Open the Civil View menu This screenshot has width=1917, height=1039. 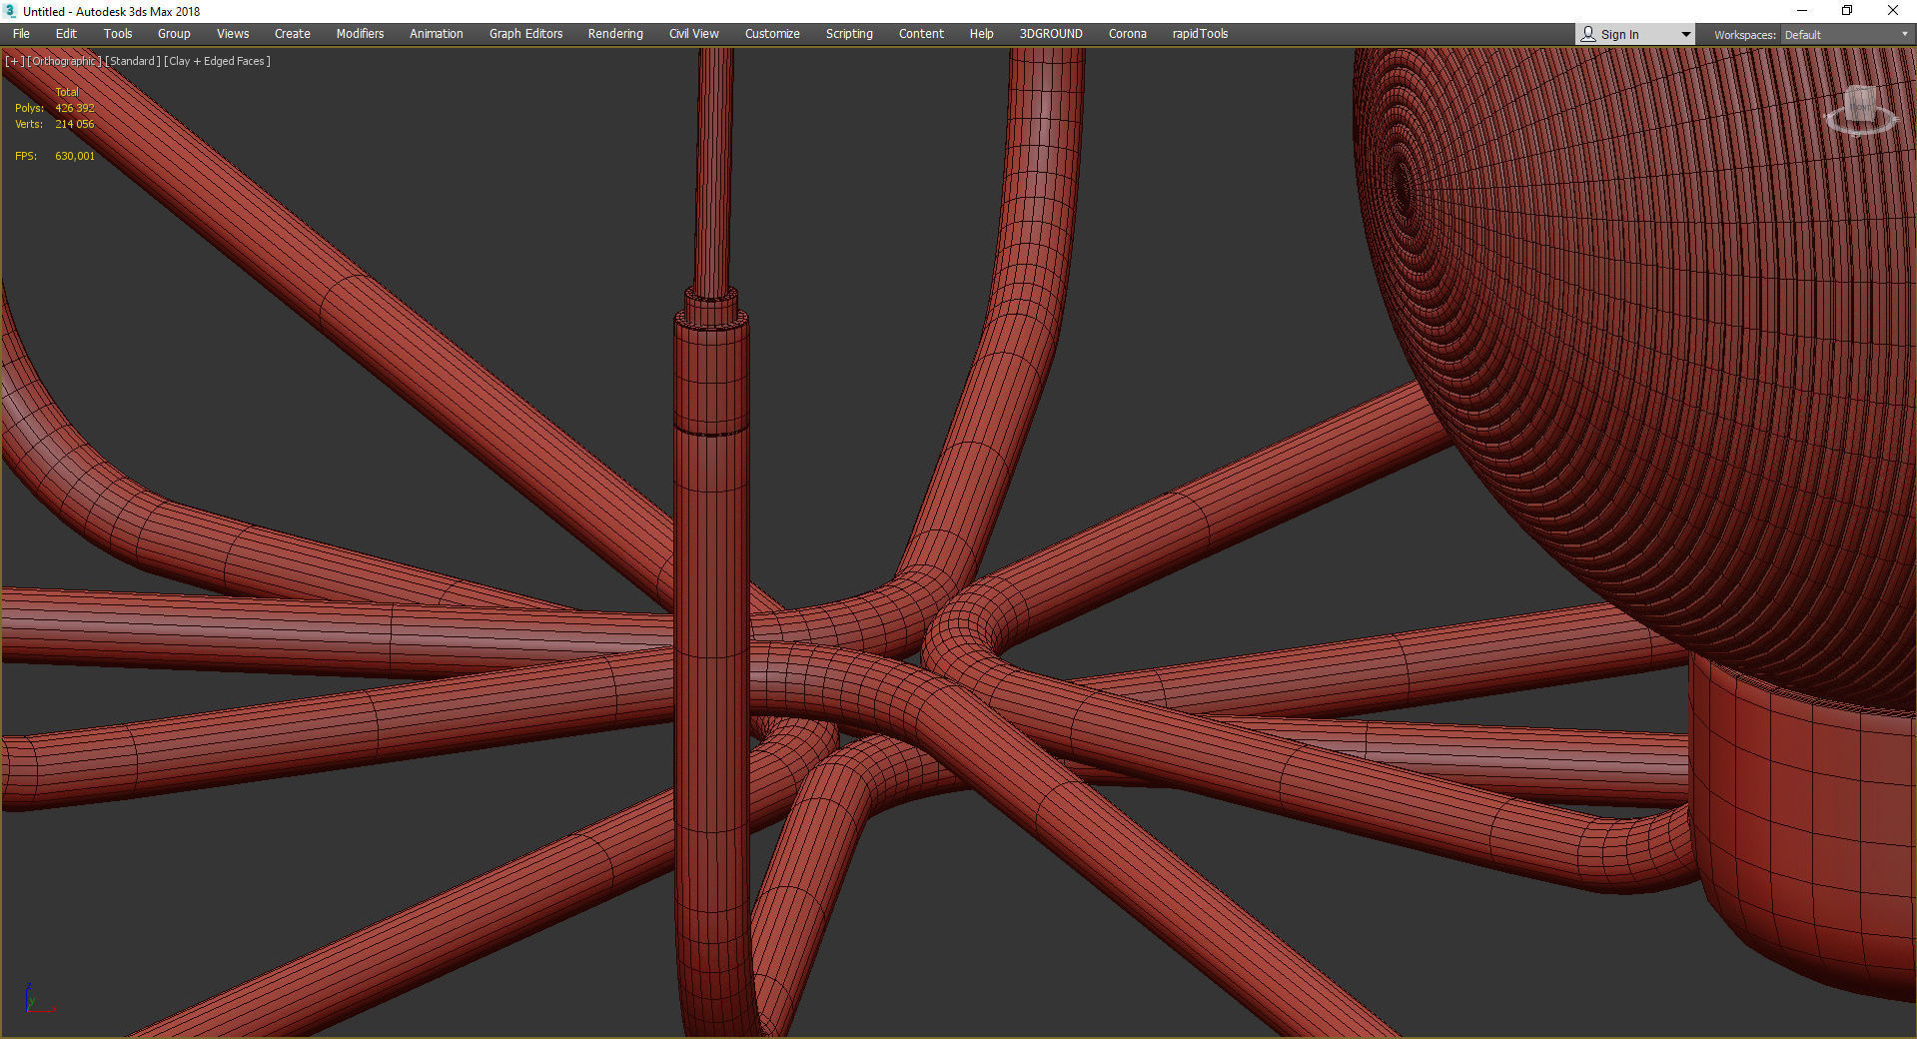[694, 34]
